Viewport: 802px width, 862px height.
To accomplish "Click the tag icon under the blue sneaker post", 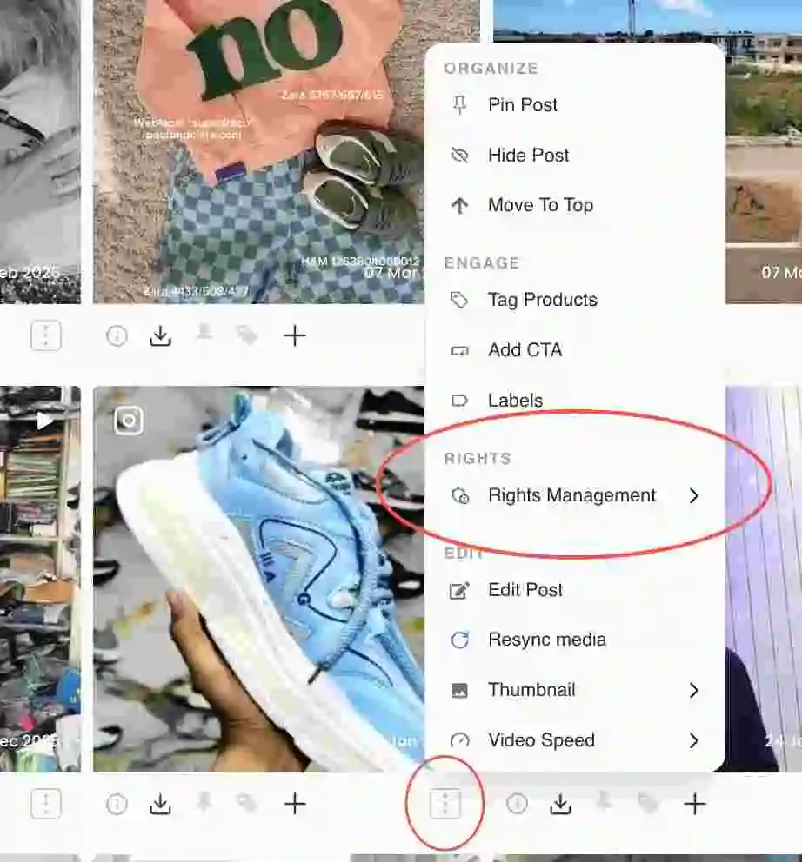I will click(x=247, y=804).
